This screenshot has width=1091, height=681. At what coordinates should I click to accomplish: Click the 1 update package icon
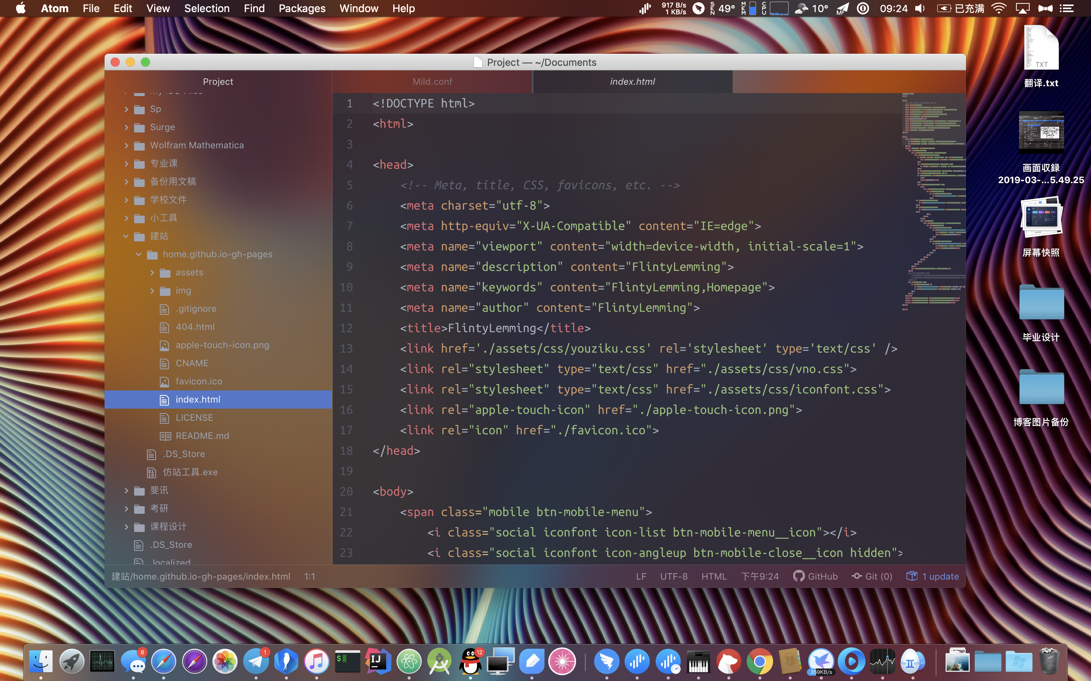tap(911, 576)
